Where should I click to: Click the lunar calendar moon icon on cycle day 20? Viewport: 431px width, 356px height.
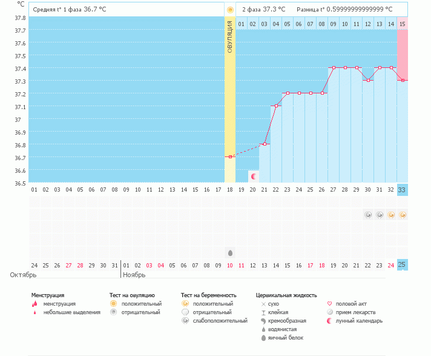[254, 176]
